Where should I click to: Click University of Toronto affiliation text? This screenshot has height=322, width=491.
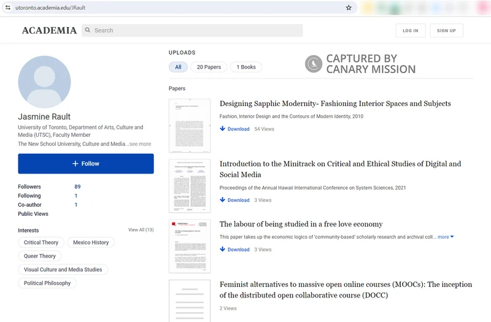click(x=80, y=131)
